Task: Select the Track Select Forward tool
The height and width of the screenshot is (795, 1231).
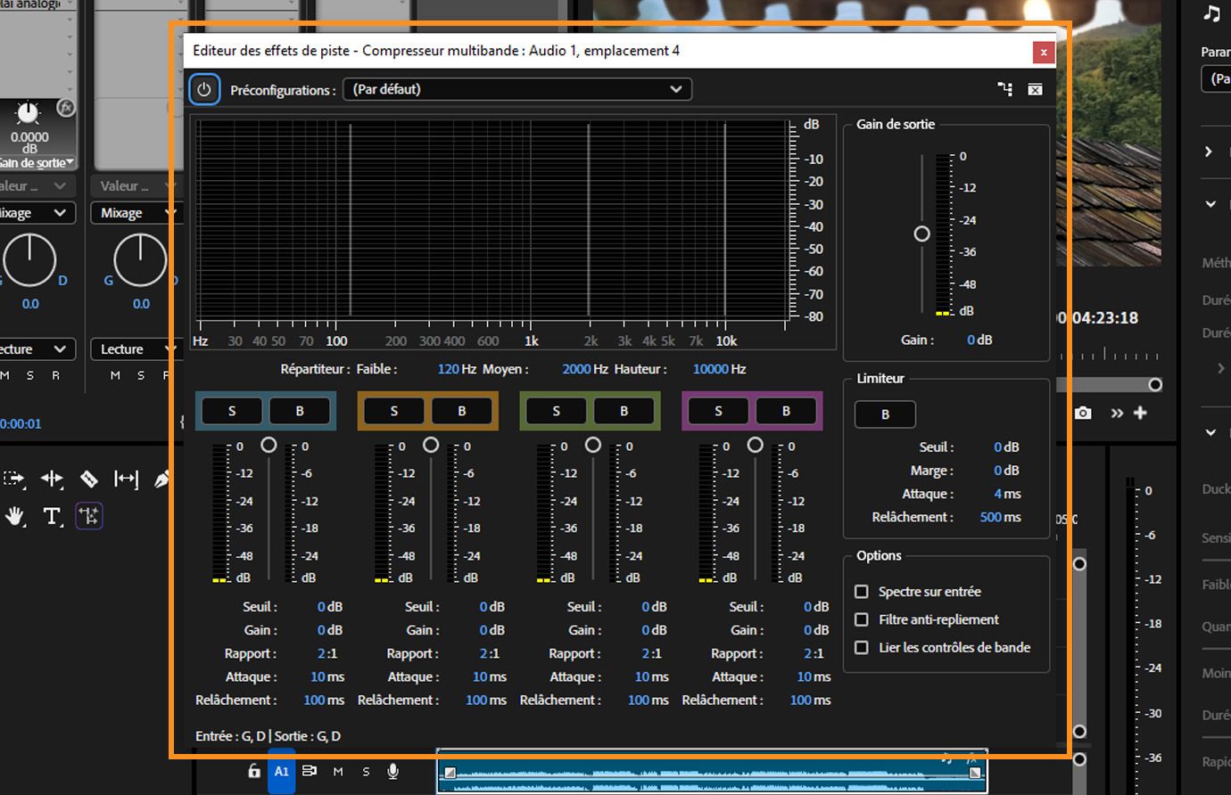Action: pos(14,479)
